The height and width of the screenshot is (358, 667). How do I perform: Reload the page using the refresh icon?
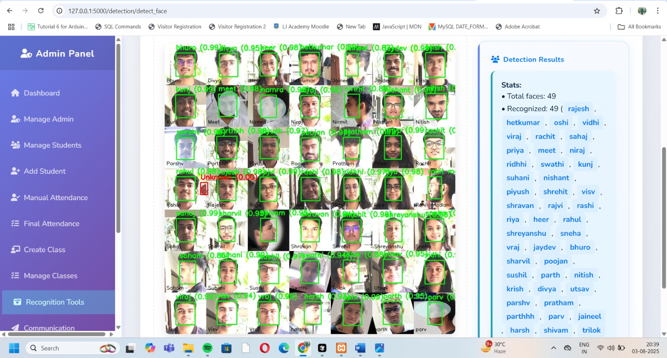41,11
